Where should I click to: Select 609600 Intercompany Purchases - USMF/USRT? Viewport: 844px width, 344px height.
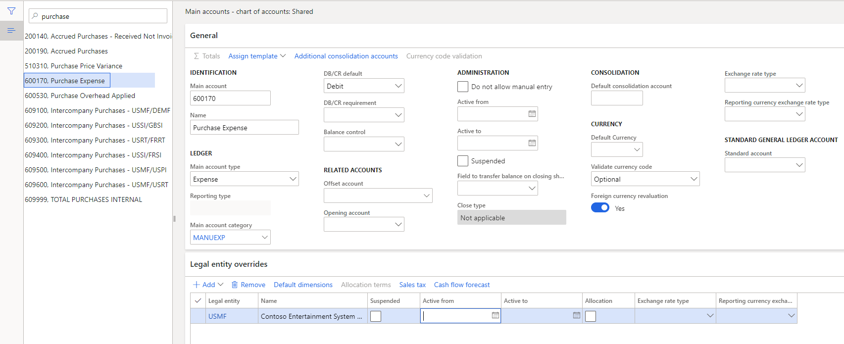pos(97,185)
